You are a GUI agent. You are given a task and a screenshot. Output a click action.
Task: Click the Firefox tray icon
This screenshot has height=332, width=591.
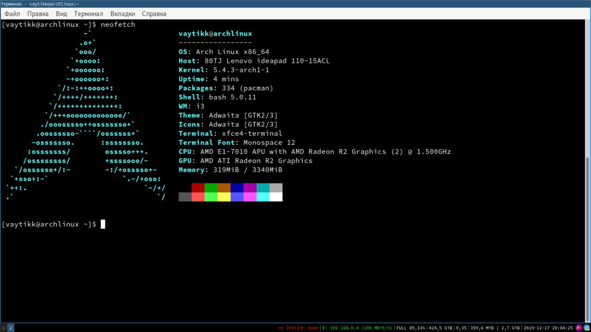click(x=579, y=328)
